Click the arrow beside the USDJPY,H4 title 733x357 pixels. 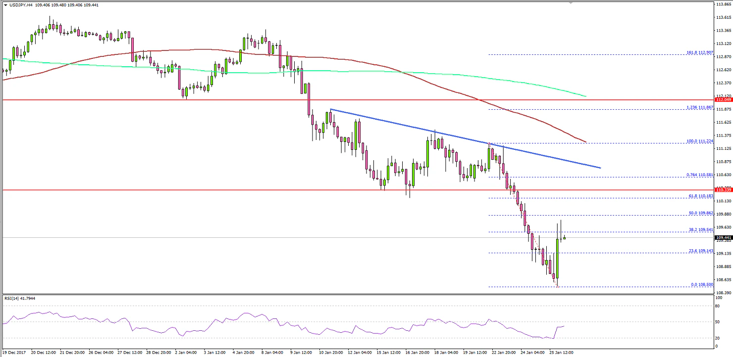(x=5, y=4)
